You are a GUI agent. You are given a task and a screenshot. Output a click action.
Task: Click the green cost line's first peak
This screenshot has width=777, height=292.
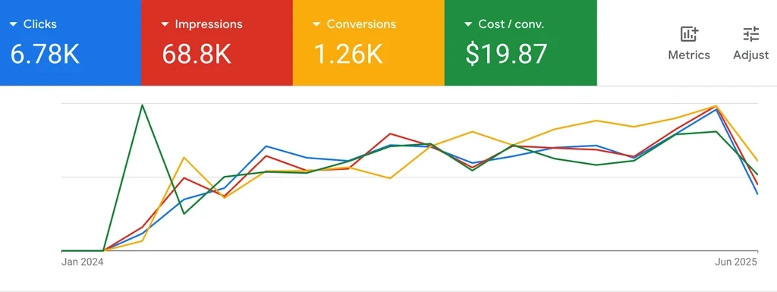coord(143,105)
